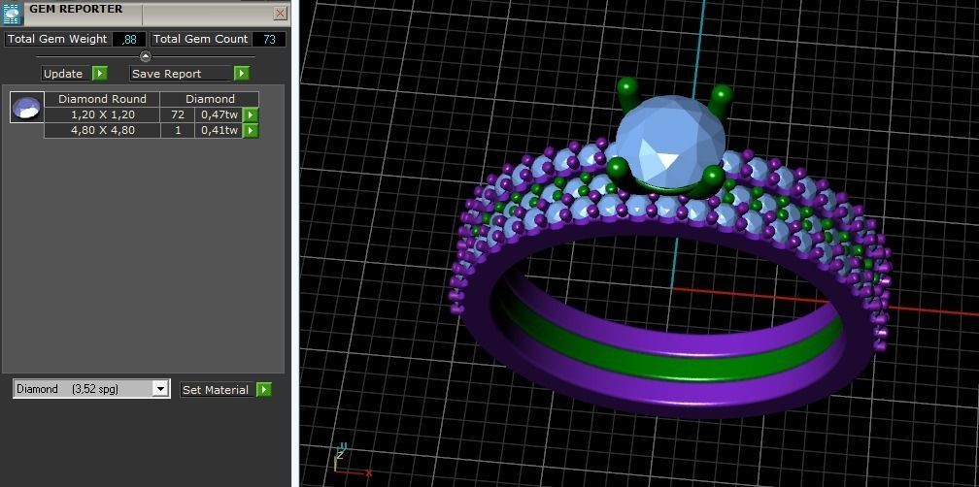This screenshot has width=979, height=487.
Task: Click the Total Gem Weight value field
Action: click(129, 39)
